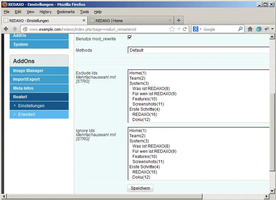Screen dimensions: 276x200
Task: Click the Firefox logo in the title bar
Action: pos(5,4)
